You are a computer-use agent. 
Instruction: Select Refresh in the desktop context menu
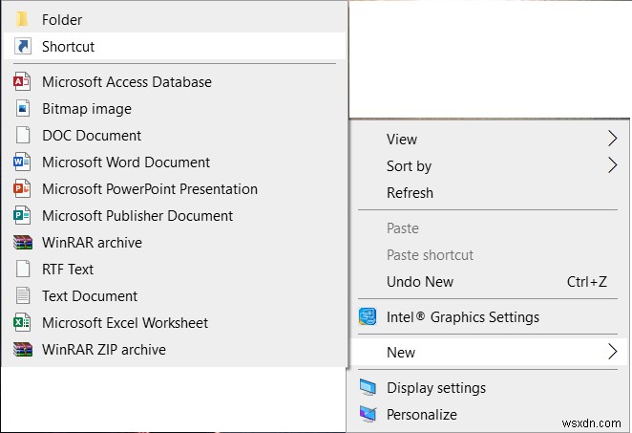(x=489, y=193)
